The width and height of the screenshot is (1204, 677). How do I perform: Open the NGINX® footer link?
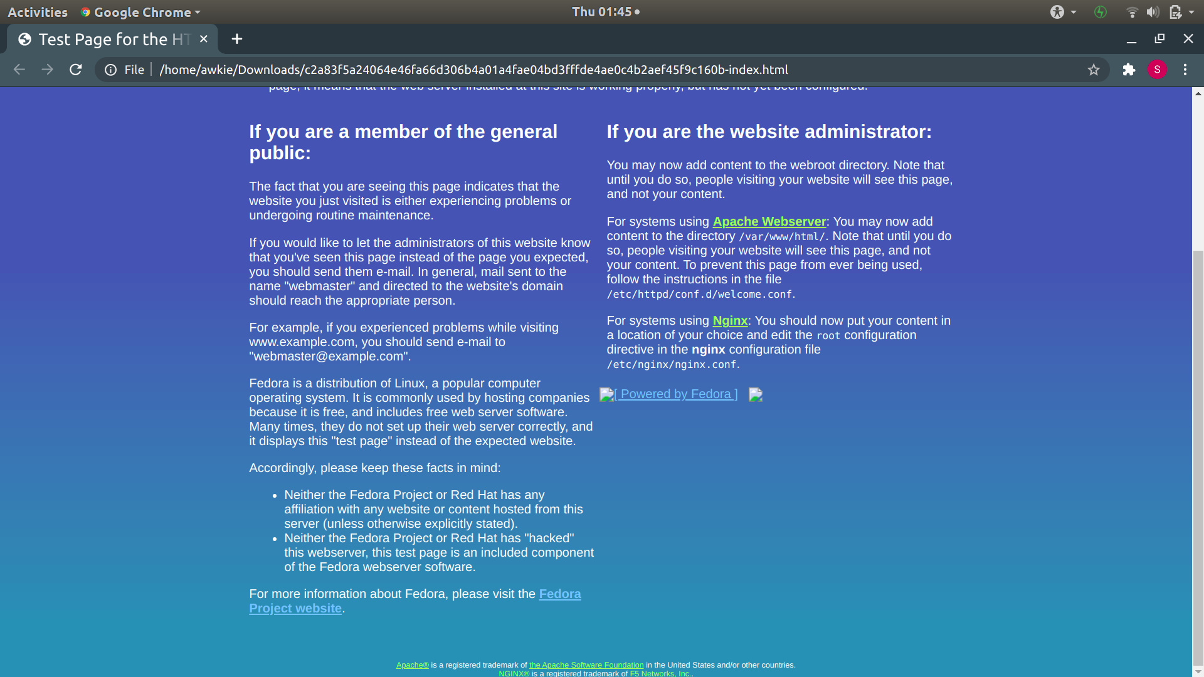pyautogui.click(x=514, y=673)
